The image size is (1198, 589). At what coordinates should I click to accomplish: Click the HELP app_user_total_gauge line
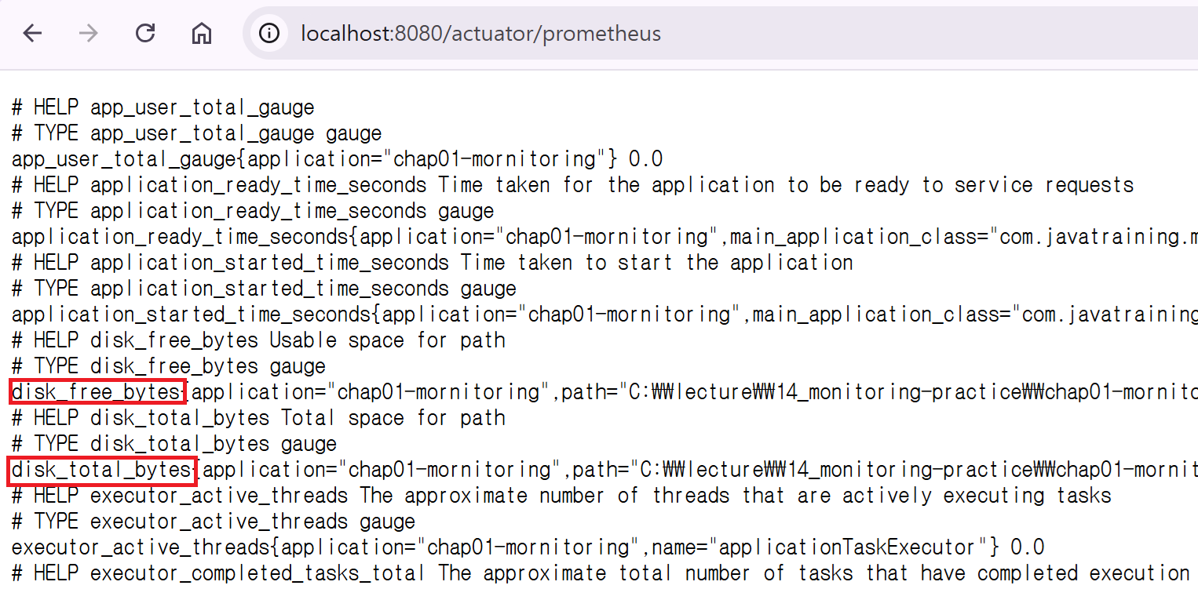163,107
